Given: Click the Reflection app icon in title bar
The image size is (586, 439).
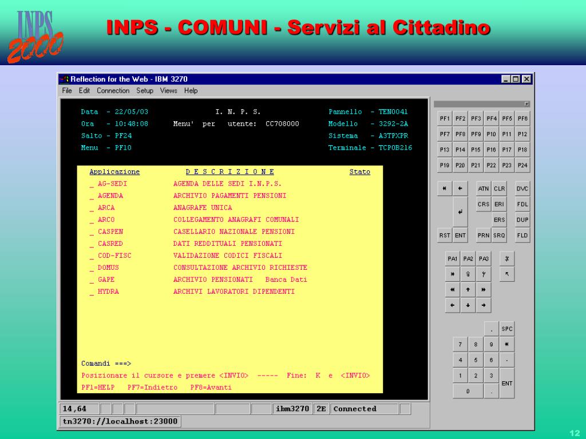Looking at the screenshot, I should tap(64, 79).
